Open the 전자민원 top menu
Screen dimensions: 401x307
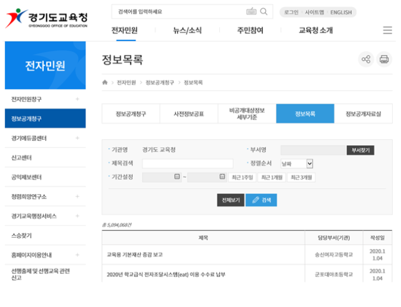tap(124, 31)
